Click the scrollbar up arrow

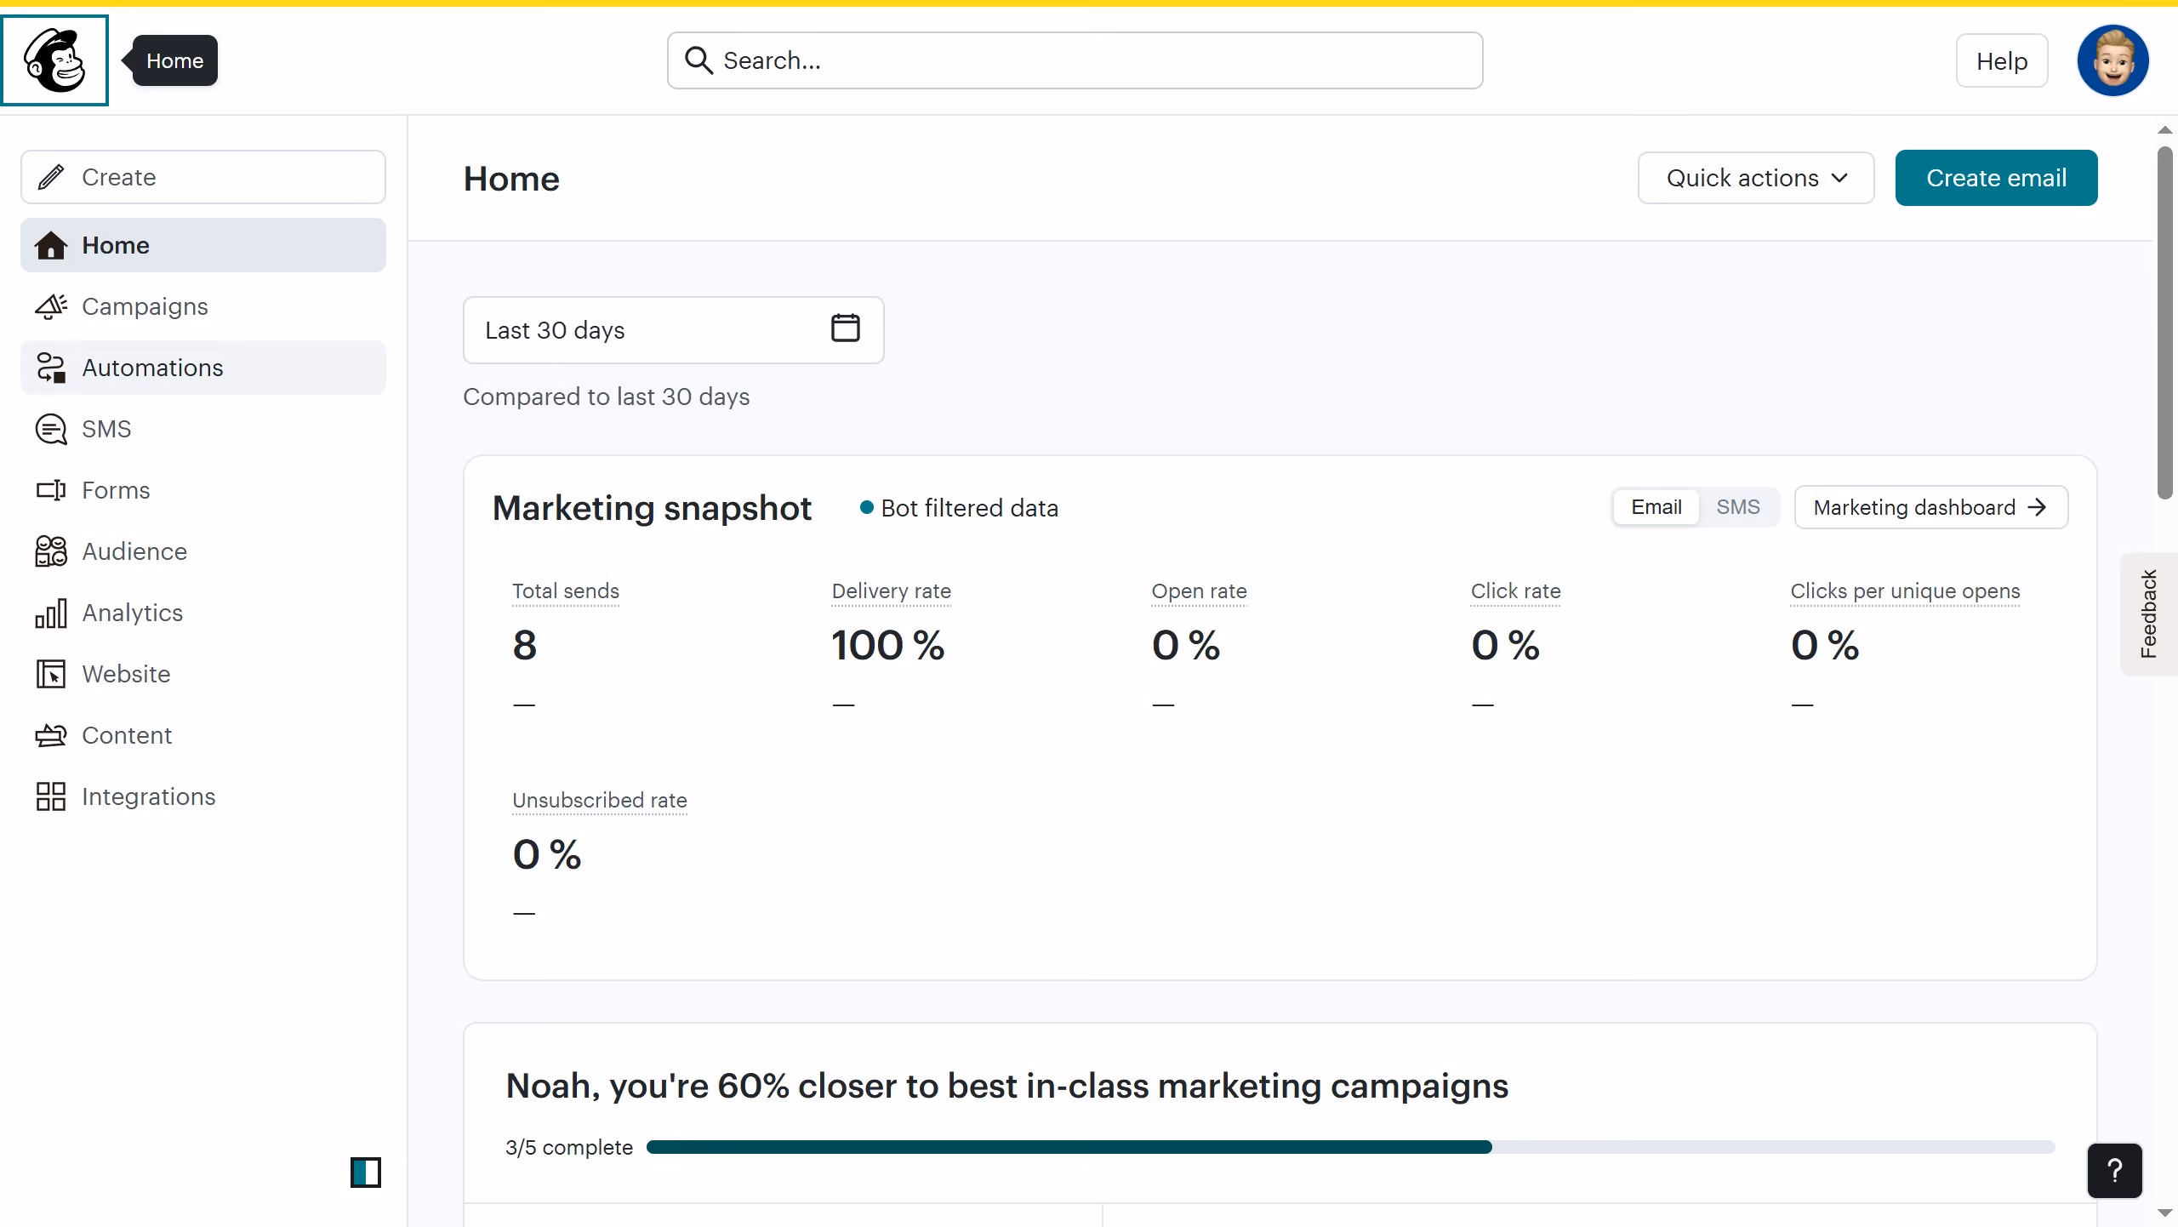2165,129
